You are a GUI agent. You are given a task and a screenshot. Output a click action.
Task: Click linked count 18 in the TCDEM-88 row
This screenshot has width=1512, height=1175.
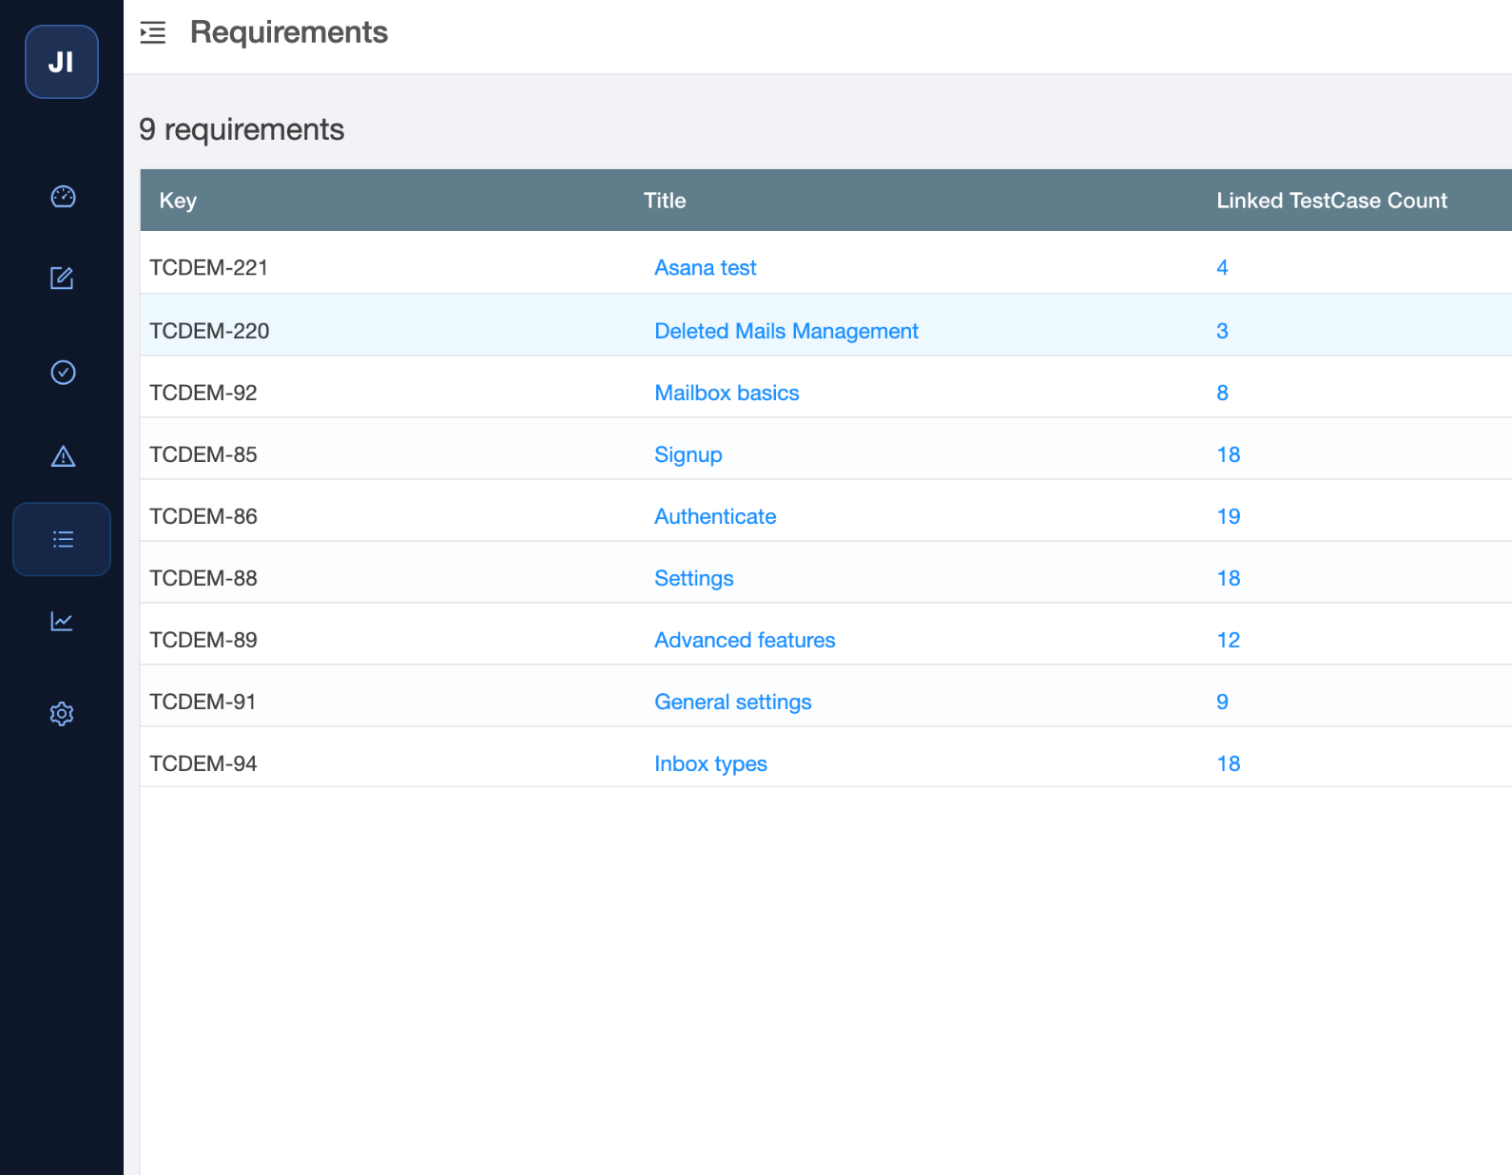point(1228,578)
